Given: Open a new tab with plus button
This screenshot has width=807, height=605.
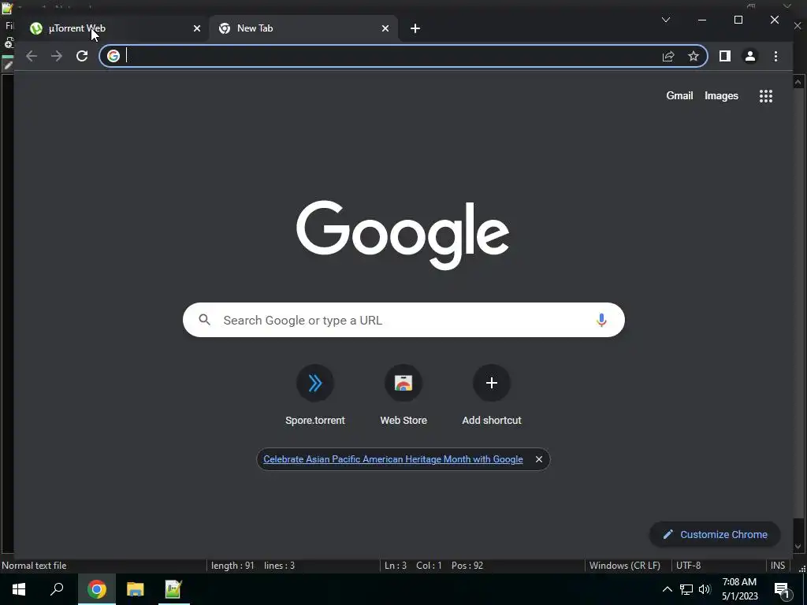Looking at the screenshot, I should [x=415, y=29].
